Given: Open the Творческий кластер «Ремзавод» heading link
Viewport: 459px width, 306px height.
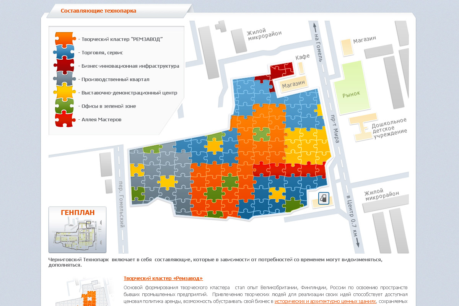Looking at the screenshot, I should (163, 278).
